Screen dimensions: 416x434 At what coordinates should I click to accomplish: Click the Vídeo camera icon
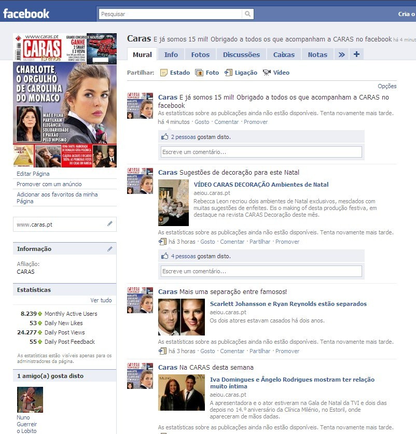point(267,73)
